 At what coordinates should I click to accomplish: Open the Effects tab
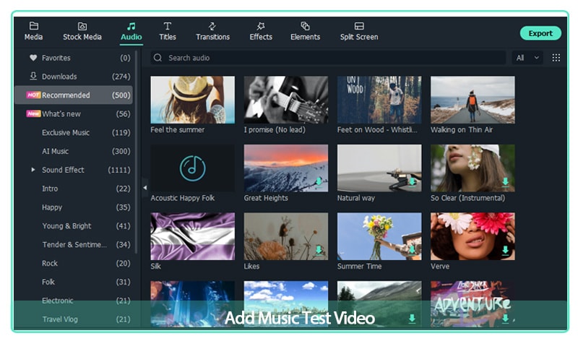coord(261,31)
